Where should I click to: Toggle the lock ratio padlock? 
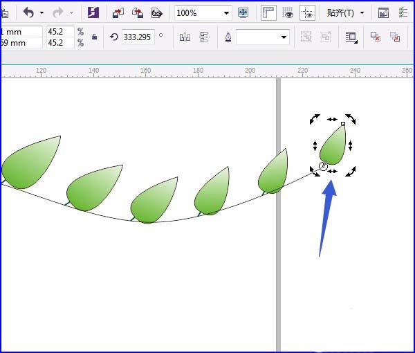click(94, 37)
